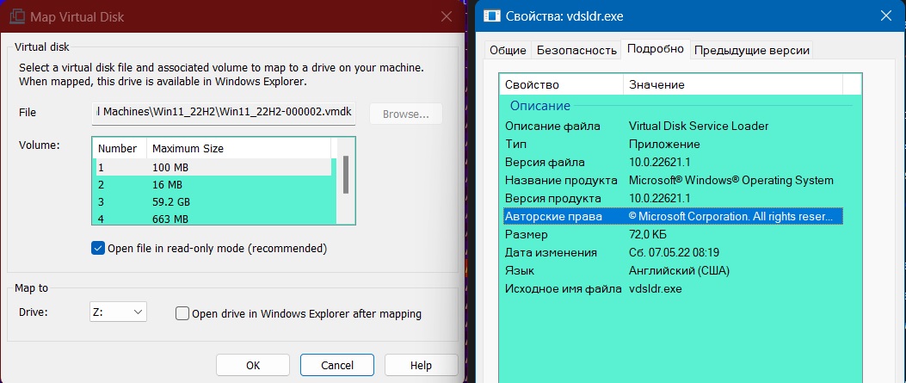Click the vdsldr.exe properties window icon

(x=491, y=15)
